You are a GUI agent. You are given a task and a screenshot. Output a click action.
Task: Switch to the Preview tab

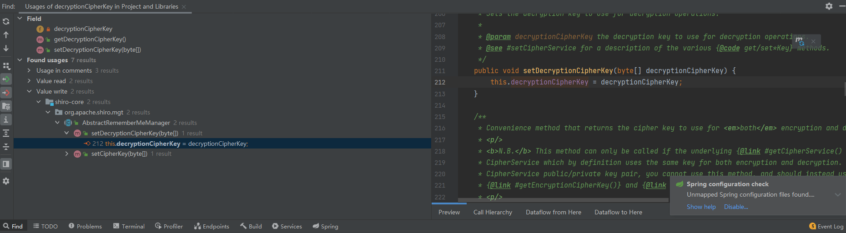tap(449, 212)
